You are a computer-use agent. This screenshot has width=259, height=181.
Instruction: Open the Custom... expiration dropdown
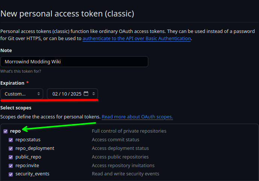22,94
